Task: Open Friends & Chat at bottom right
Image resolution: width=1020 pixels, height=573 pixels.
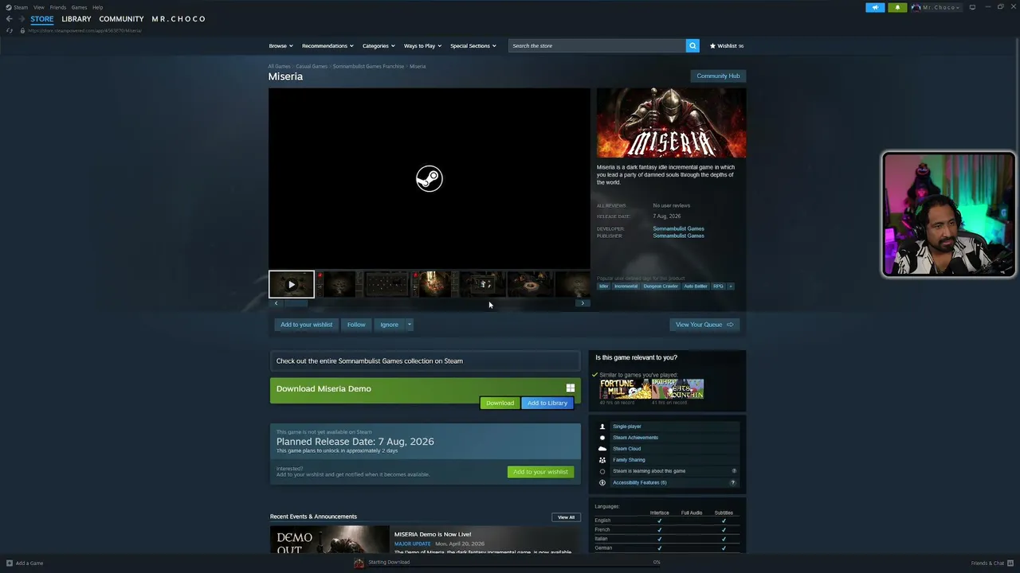Action: [993, 563]
